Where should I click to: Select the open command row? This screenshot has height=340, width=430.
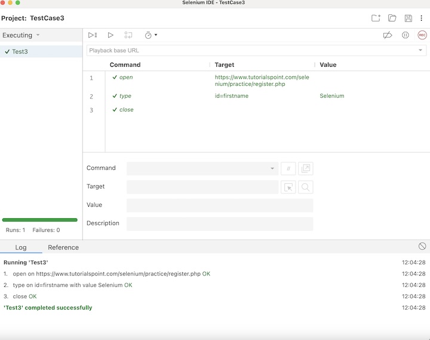click(256, 81)
